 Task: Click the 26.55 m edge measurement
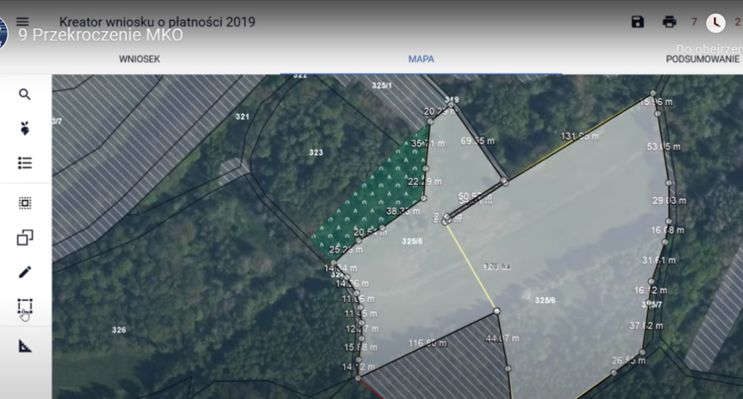[x=629, y=361]
